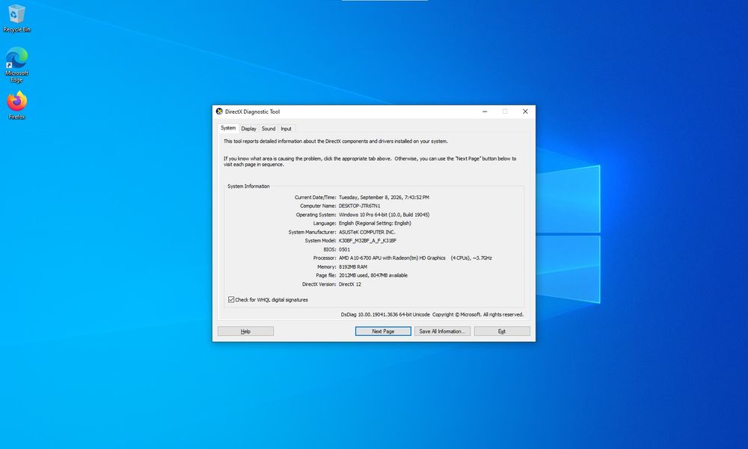The width and height of the screenshot is (748, 449).
Task: Select the Microsoft Edge desktop shortcut
Action: pos(16,64)
